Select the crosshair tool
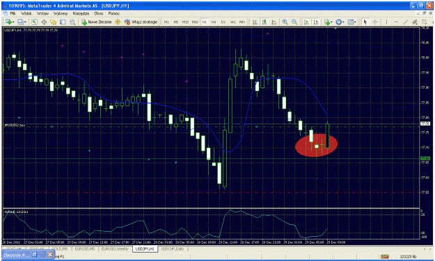 375,22
